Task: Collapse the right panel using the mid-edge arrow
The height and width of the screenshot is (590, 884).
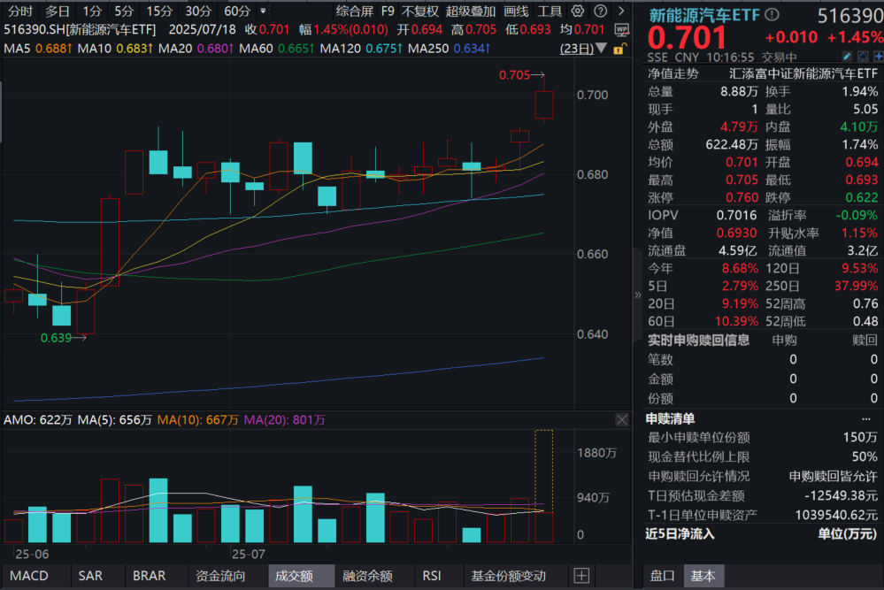Action: 638,295
